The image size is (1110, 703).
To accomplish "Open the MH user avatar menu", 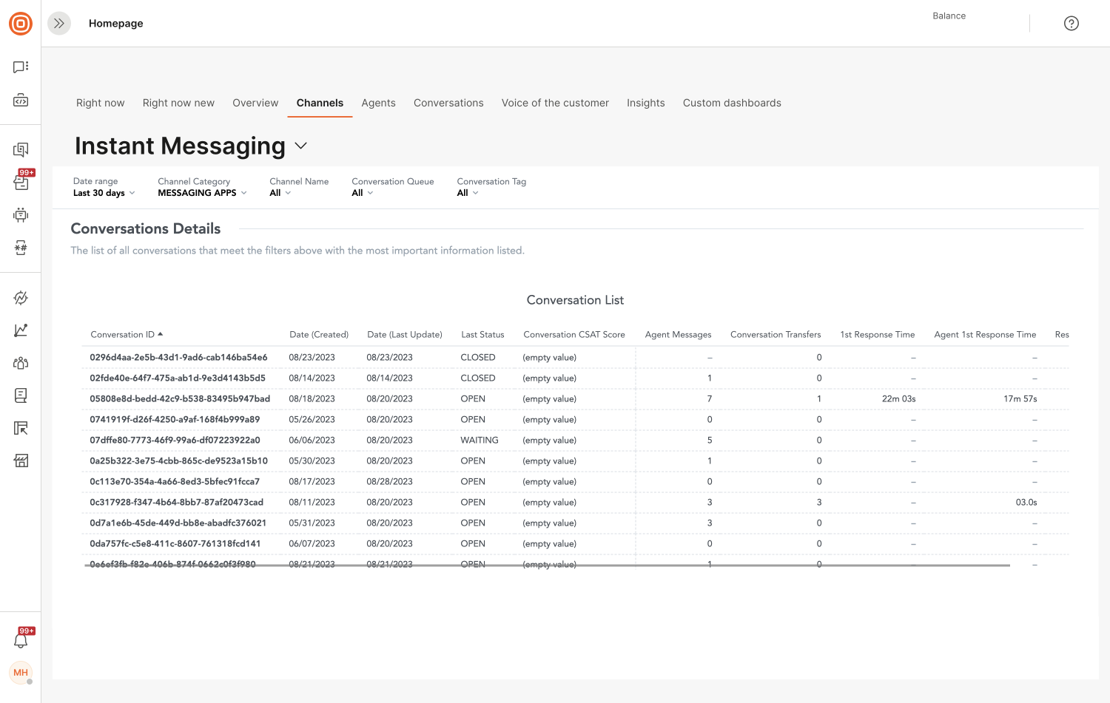I will (x=21, y=673).
